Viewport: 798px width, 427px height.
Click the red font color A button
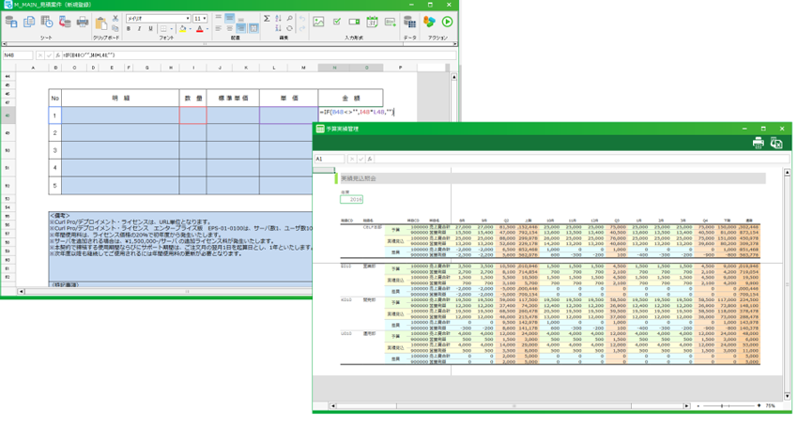(x=199, y=29)
